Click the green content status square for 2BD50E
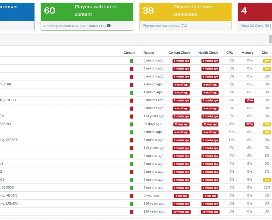 pyautogui.click(x=131, y=188)
